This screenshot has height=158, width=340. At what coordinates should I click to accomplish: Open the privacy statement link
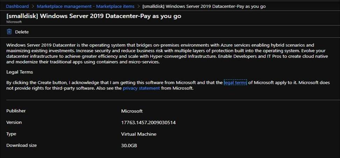tap(141, 88)
